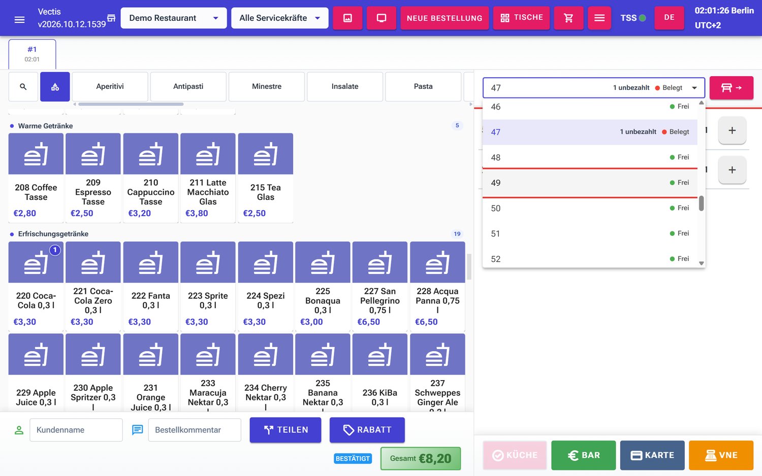
Task: Open the shopping cart button
Action: [568, 18]
